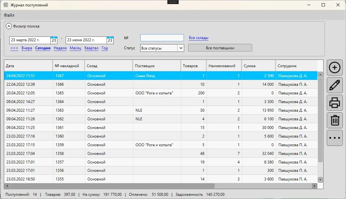
Task: Filter by Неделя link
Action: pos(60,48)
